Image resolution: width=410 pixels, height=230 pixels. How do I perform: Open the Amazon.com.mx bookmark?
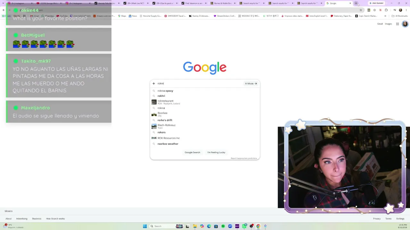(104, 16)
